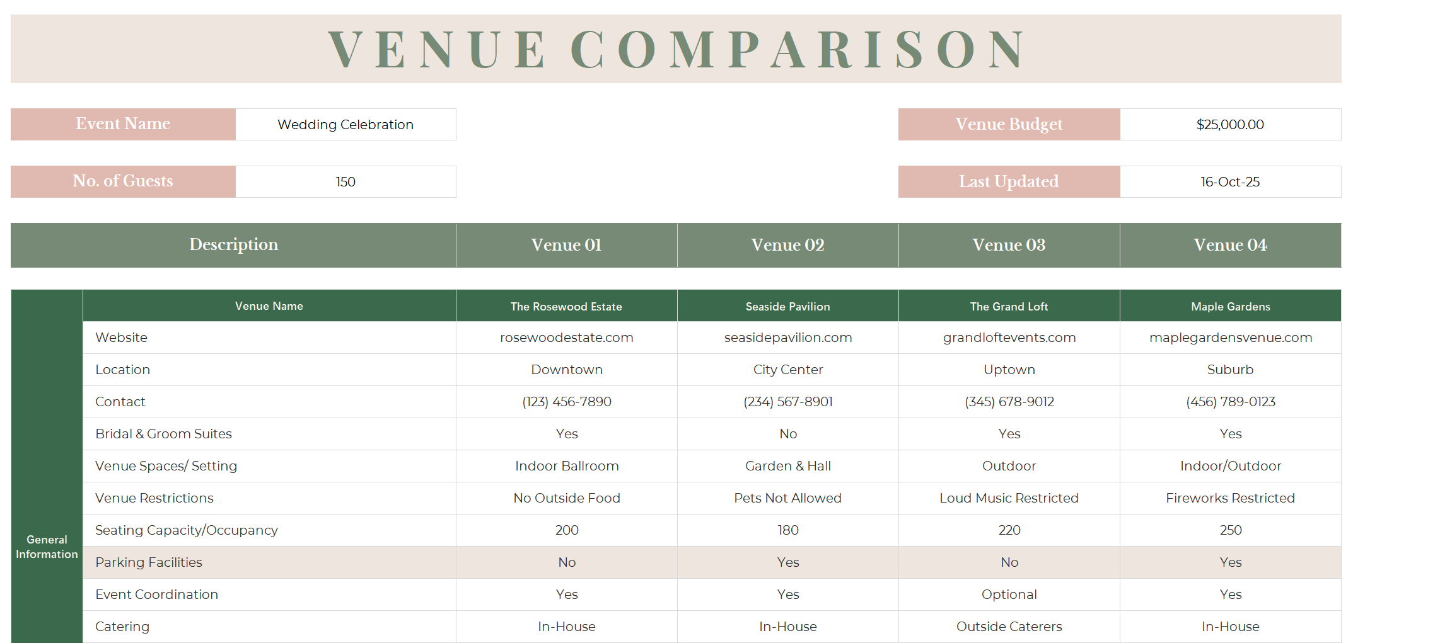
Task: Select the Venue 04 column header
Action: pos(1230,245)
